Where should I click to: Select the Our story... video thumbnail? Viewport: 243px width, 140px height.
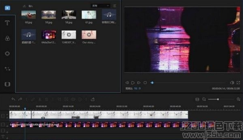[89, 35]
